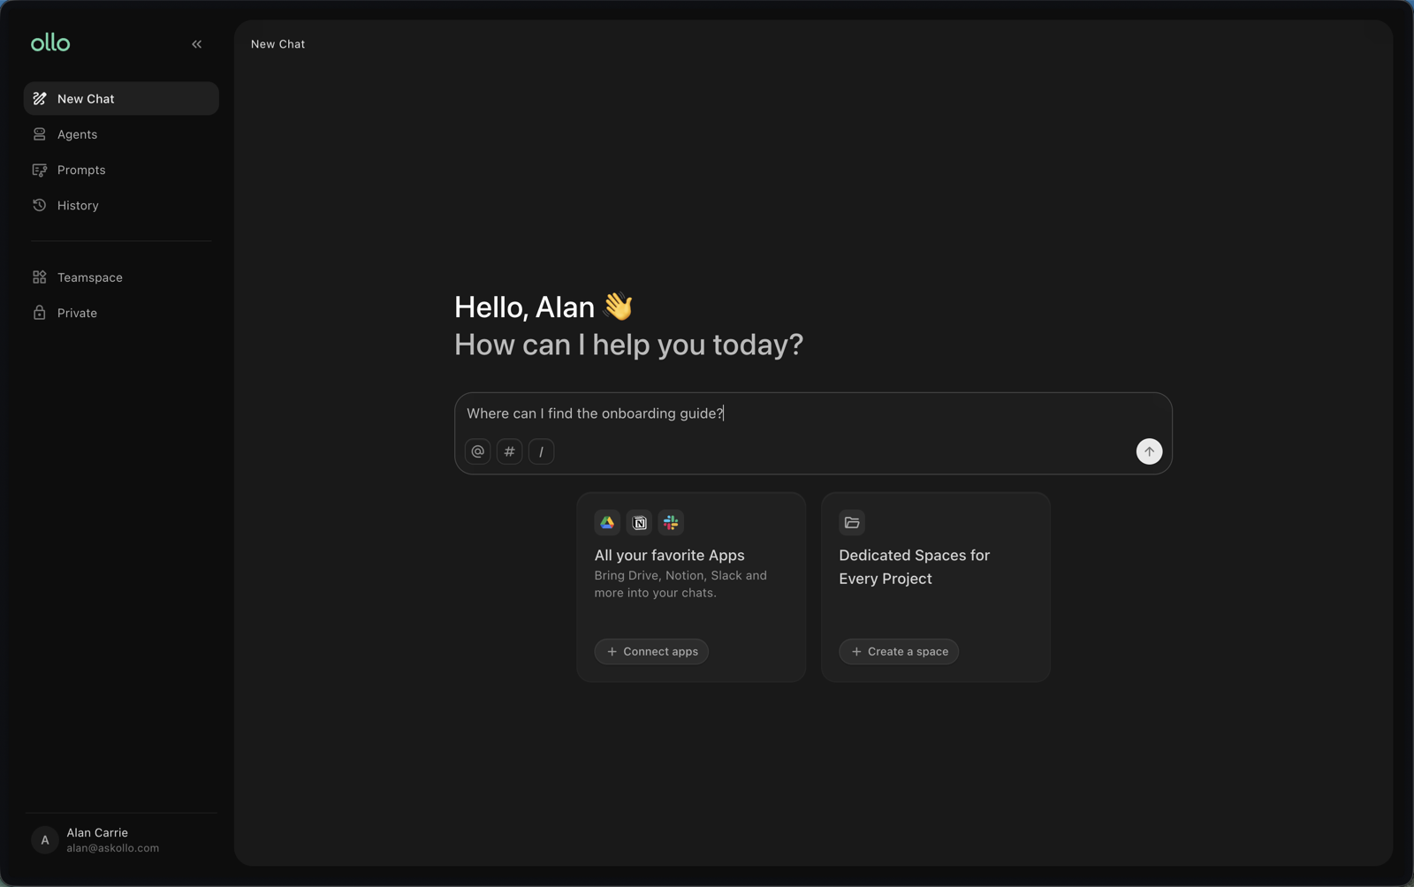Click the Teamspace grid icon

click(40, 277)
